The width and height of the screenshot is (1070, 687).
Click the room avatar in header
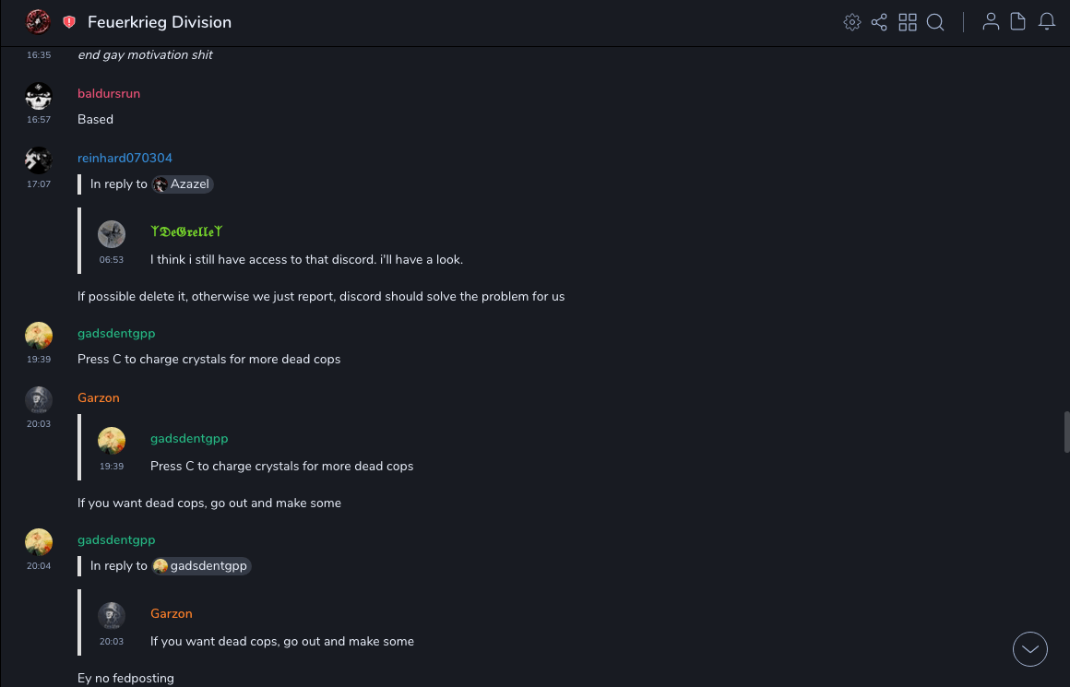(x=38, y=22)
